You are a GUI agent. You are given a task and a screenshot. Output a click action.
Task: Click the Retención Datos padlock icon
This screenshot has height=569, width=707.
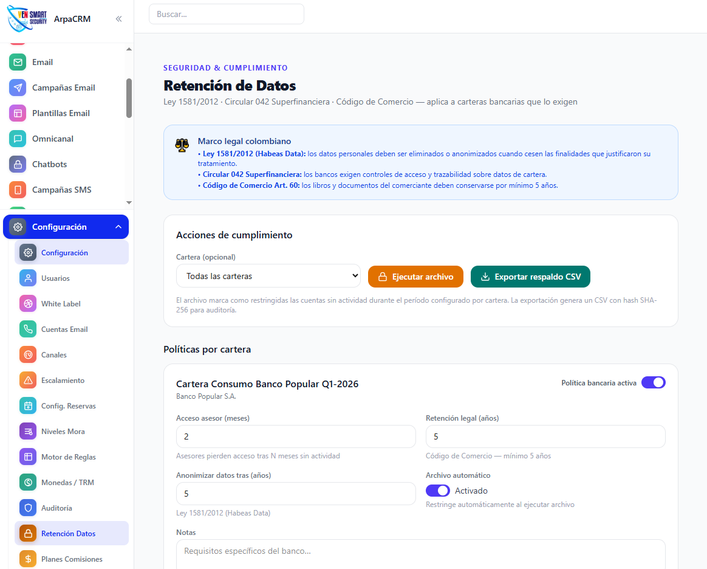coord(28,533)
